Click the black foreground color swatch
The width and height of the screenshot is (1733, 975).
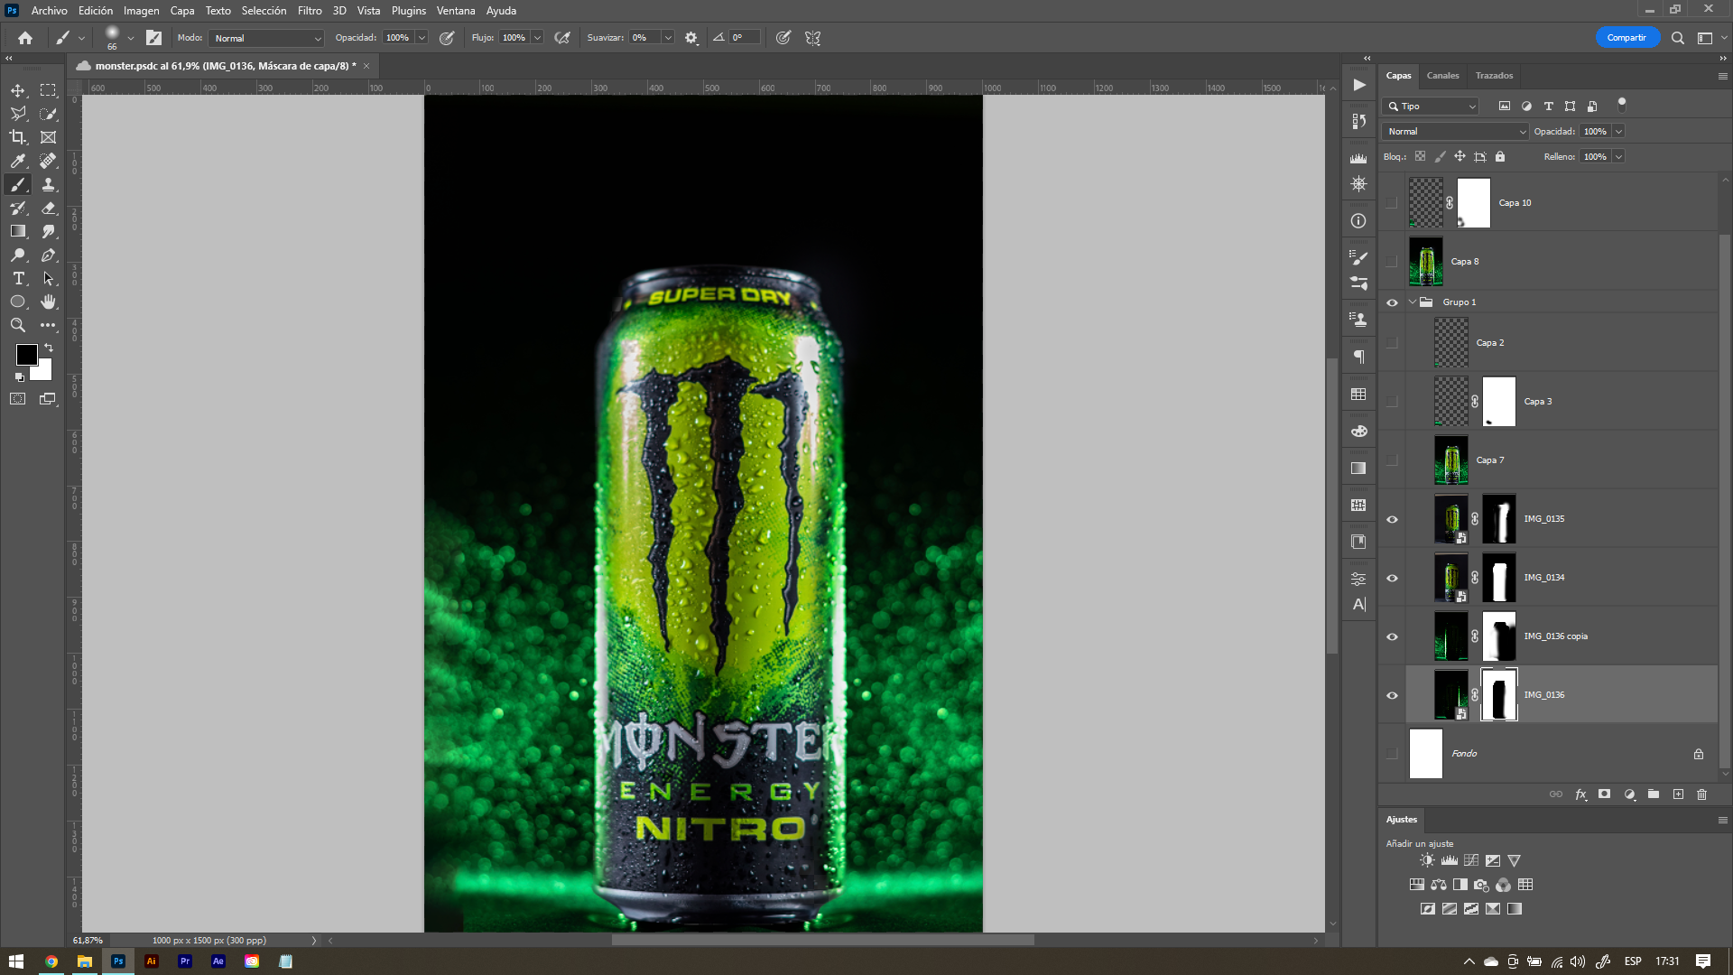26,355
